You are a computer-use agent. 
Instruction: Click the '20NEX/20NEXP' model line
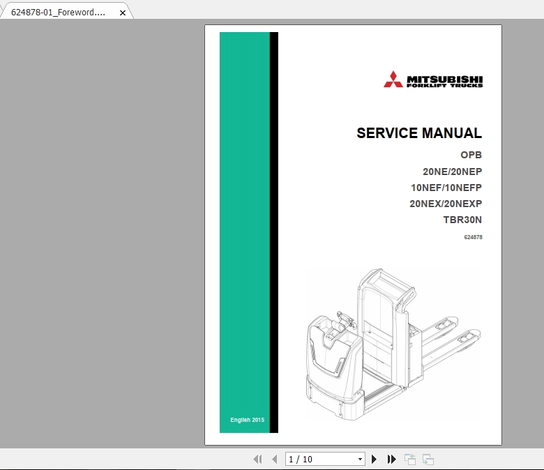tap(446, 204)
